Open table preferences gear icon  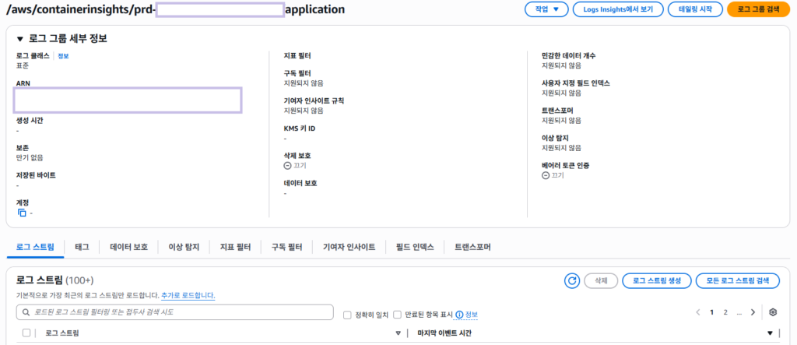coord(773,312)
